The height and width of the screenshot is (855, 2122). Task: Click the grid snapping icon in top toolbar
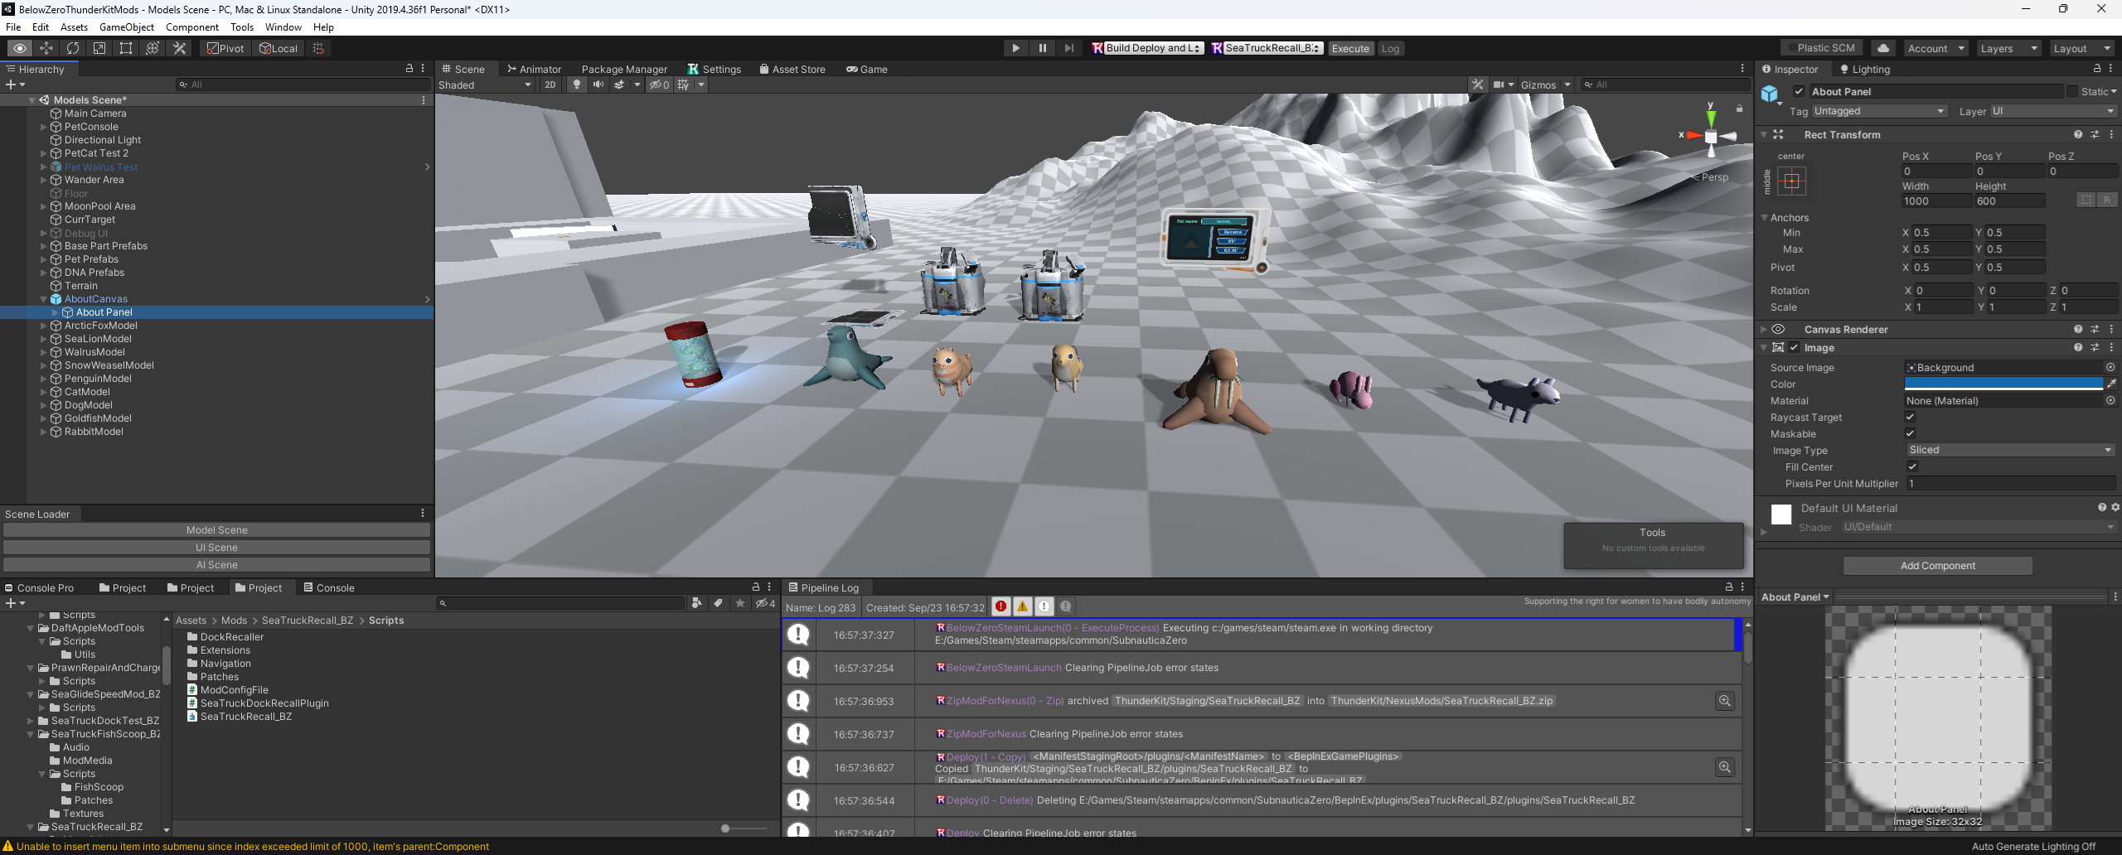318,48
